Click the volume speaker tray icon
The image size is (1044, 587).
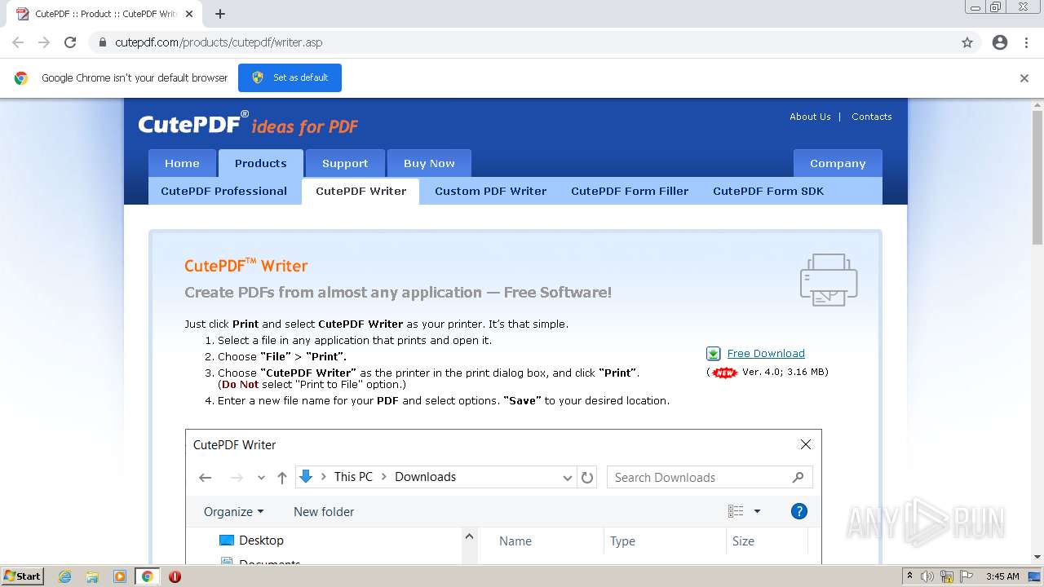tap(927, 576)
